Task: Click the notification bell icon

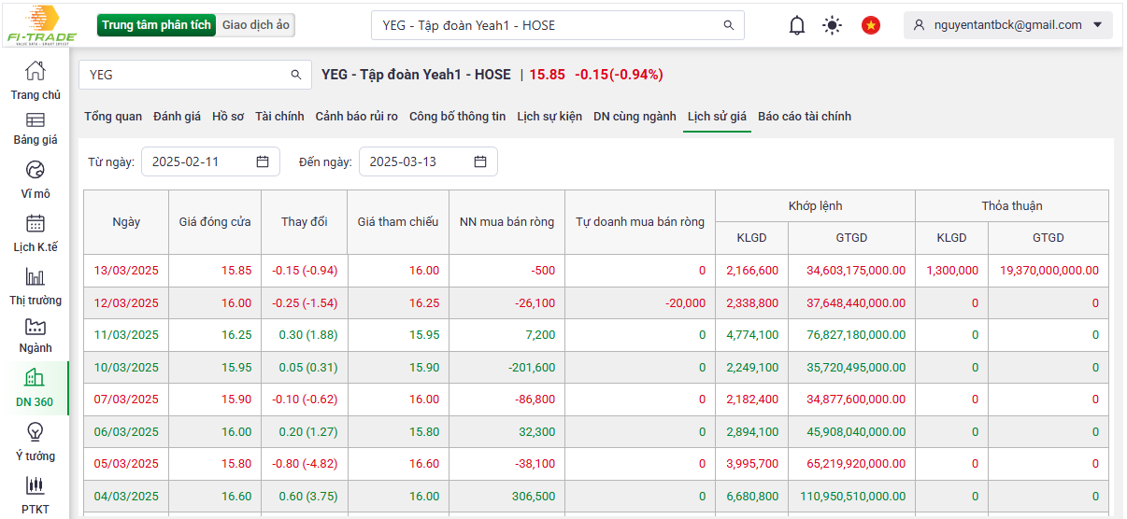Action: tap(796, 25)
